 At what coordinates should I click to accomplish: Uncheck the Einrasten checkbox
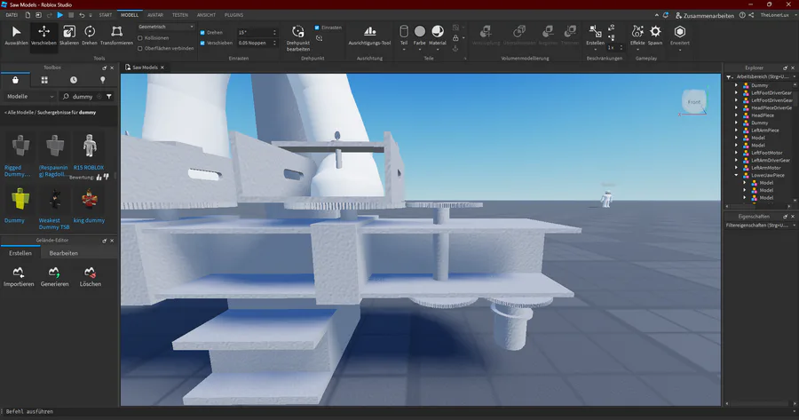[x=318, y=28]
